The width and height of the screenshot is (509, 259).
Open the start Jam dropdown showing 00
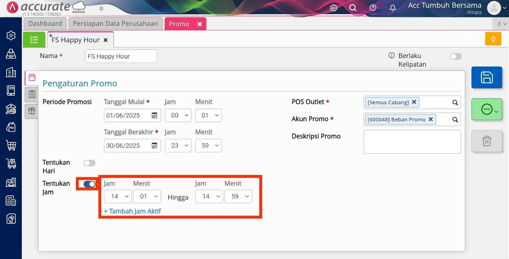(x=178, y=115)
